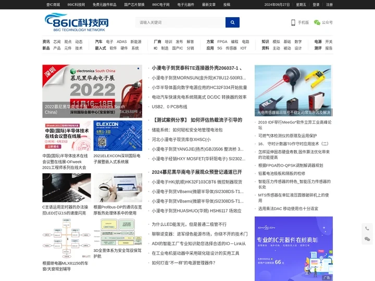Open article MTS传感器在单缸液压圆锥破碎机上的使用
This screenshot has width=375, height=281.
(293, 198)
